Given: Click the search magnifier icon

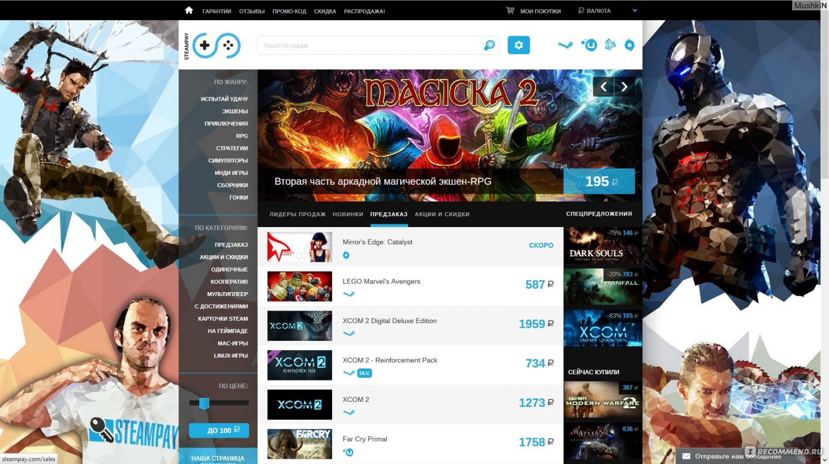Looking at the screenshot, I should 489,45.
